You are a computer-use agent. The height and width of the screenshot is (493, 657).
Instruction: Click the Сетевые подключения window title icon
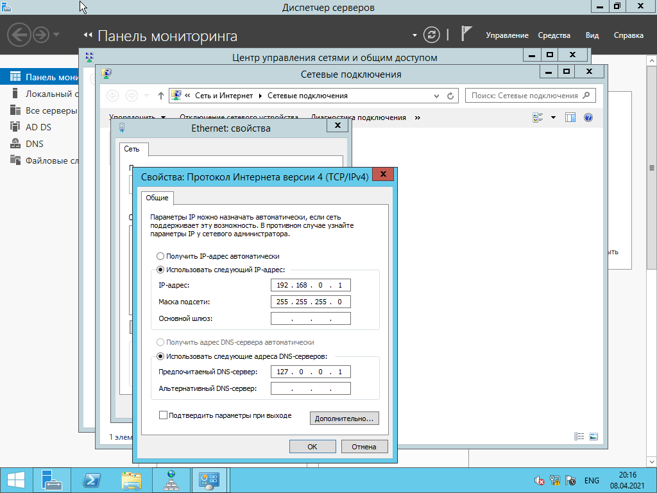pyautogui.click(x=107, y=74)
